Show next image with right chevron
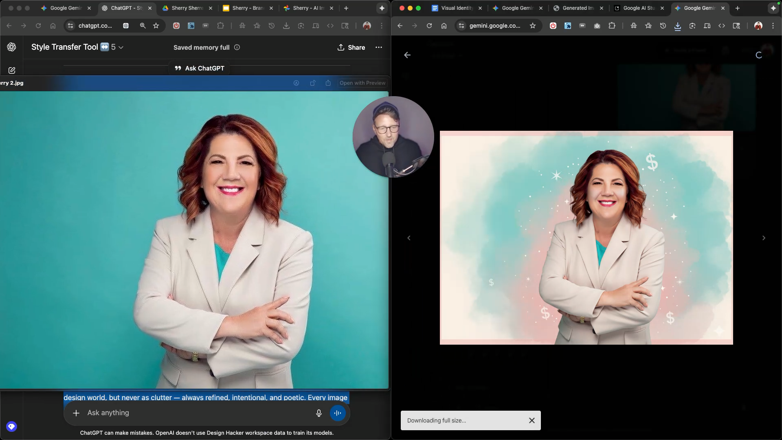 click(764, 238)
